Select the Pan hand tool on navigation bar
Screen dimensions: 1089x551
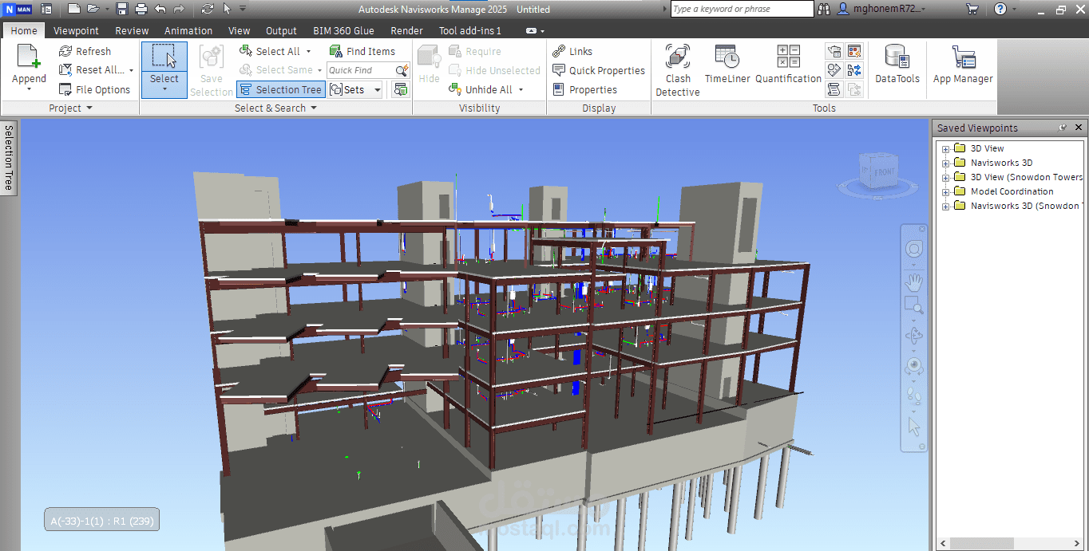[x=914, y=281]
